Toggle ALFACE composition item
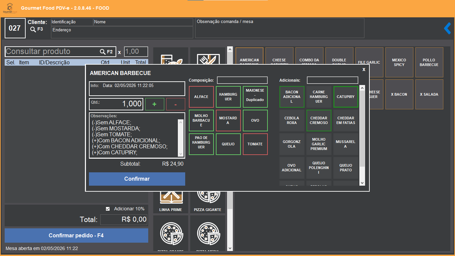Image resolution: width=455 pixels, height=256 pixels. pyautogui.click(x=201, y=97)
